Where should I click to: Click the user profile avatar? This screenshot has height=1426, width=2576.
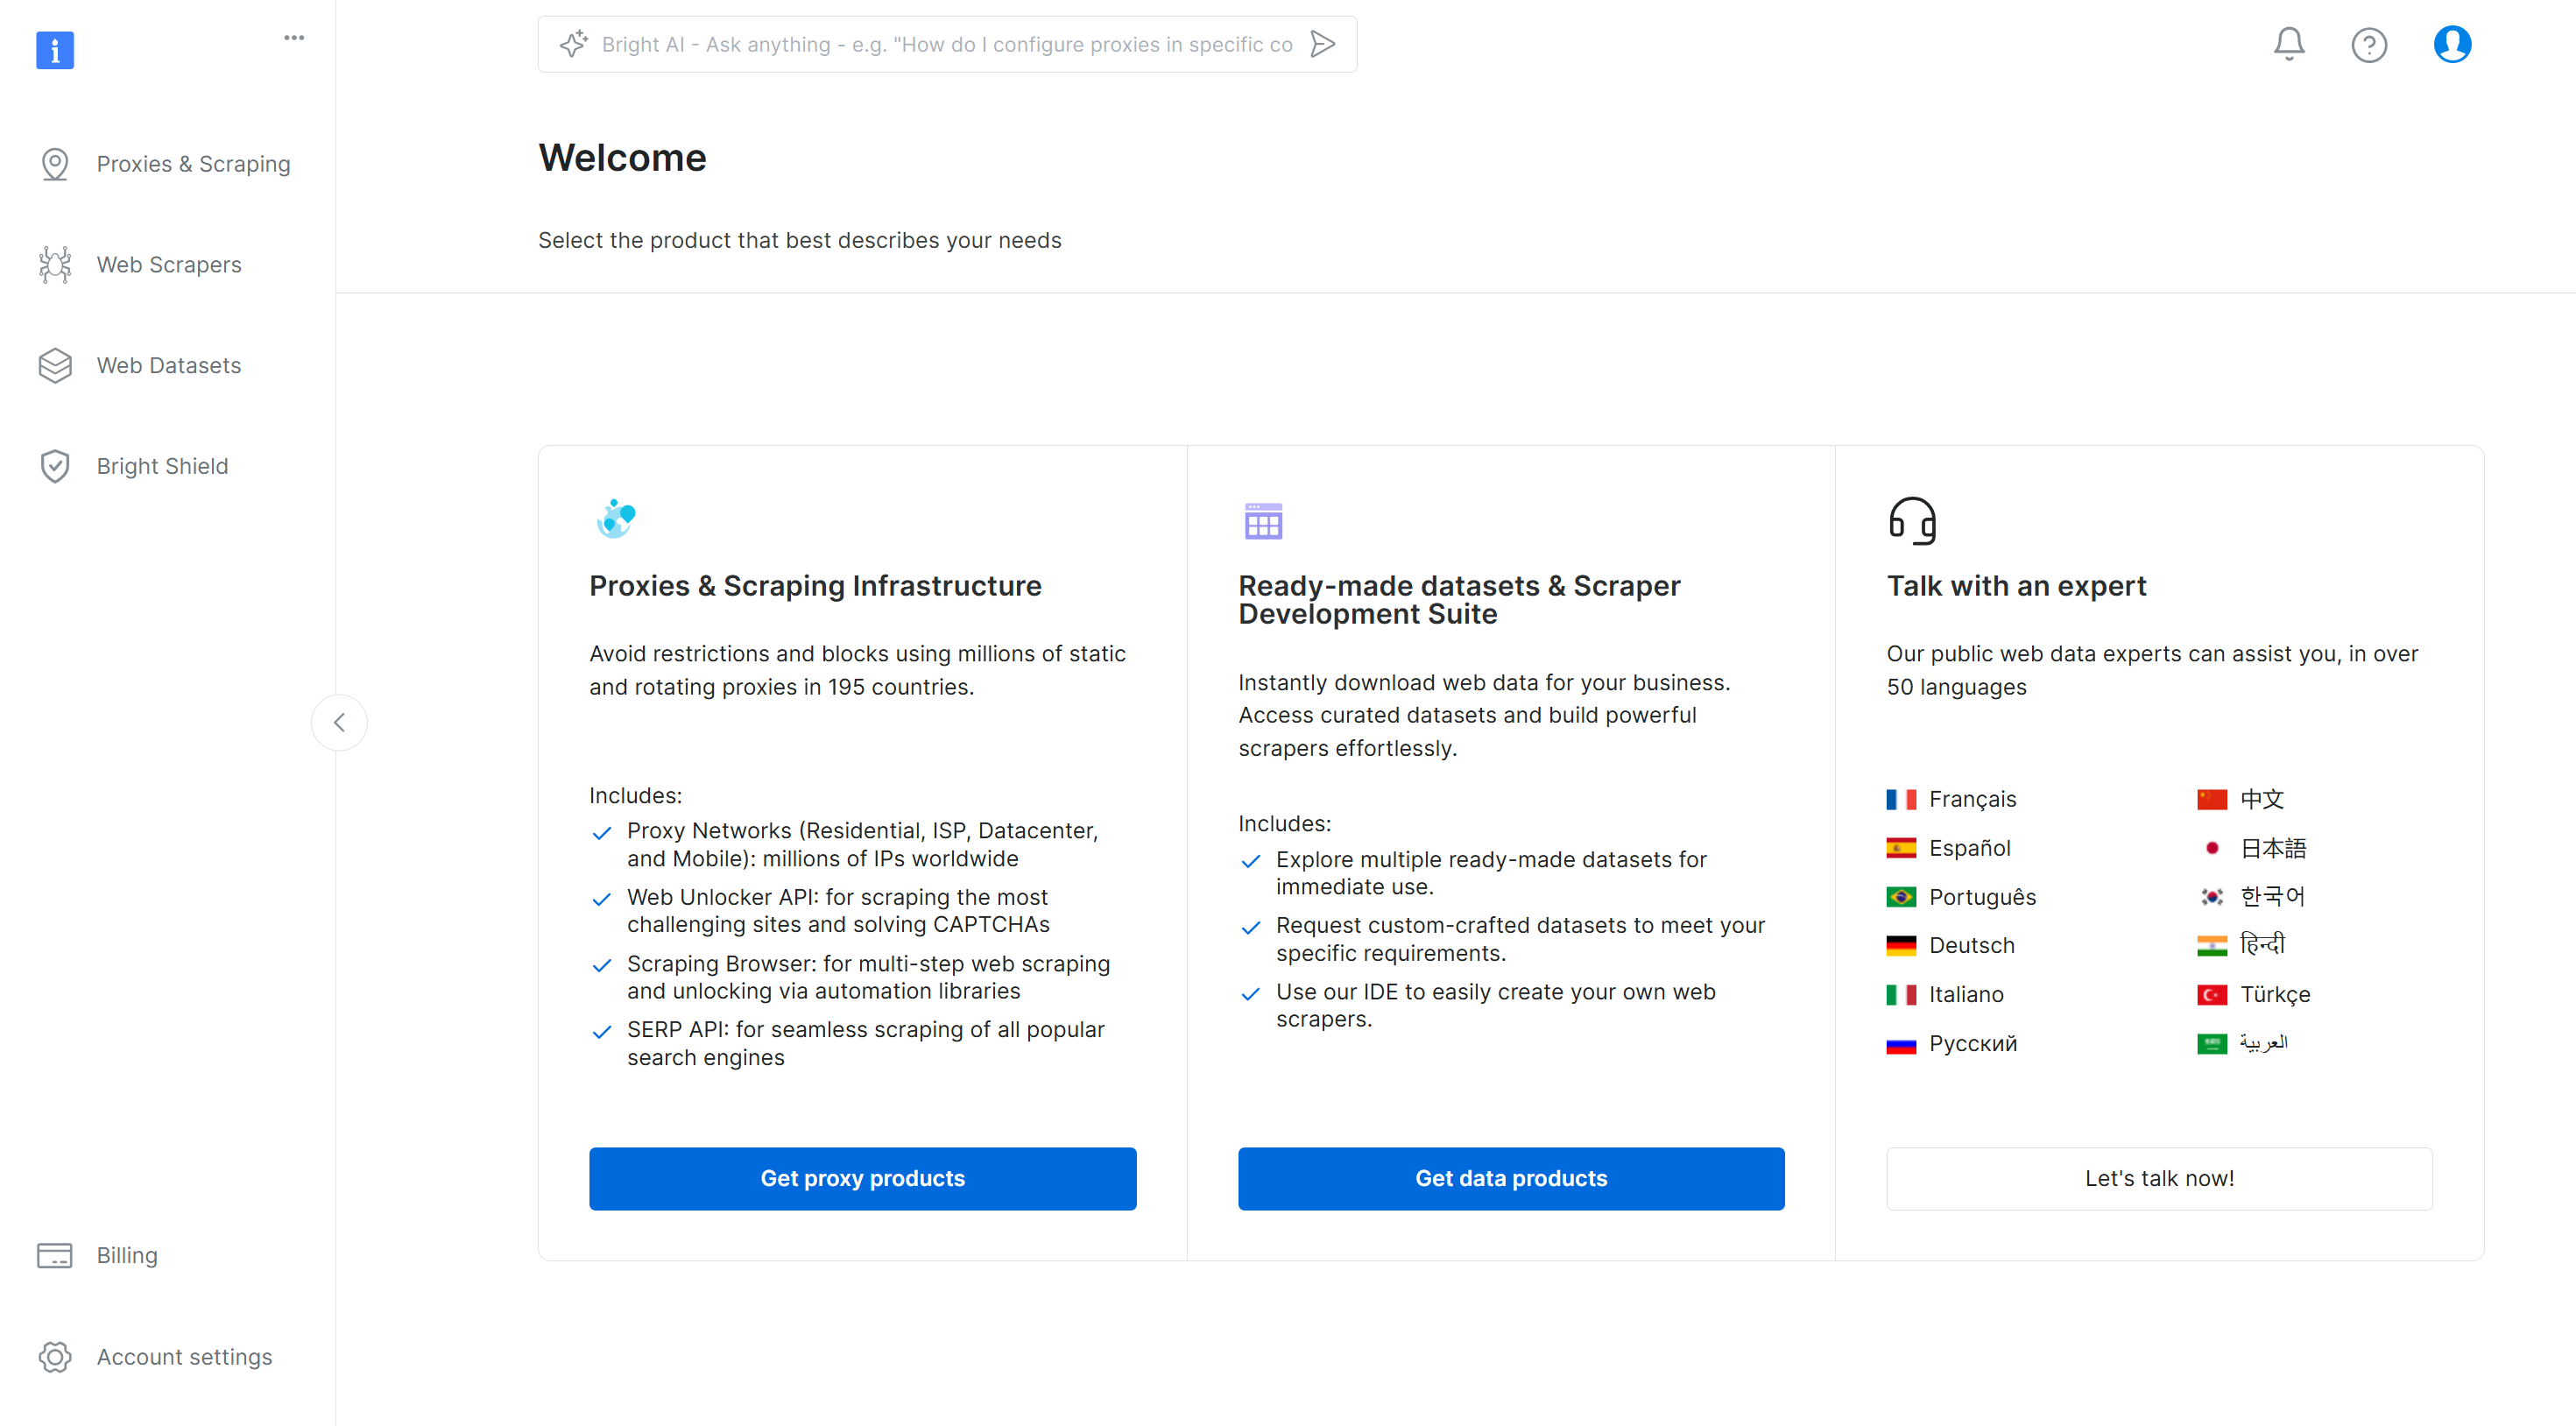point(2451,44)
